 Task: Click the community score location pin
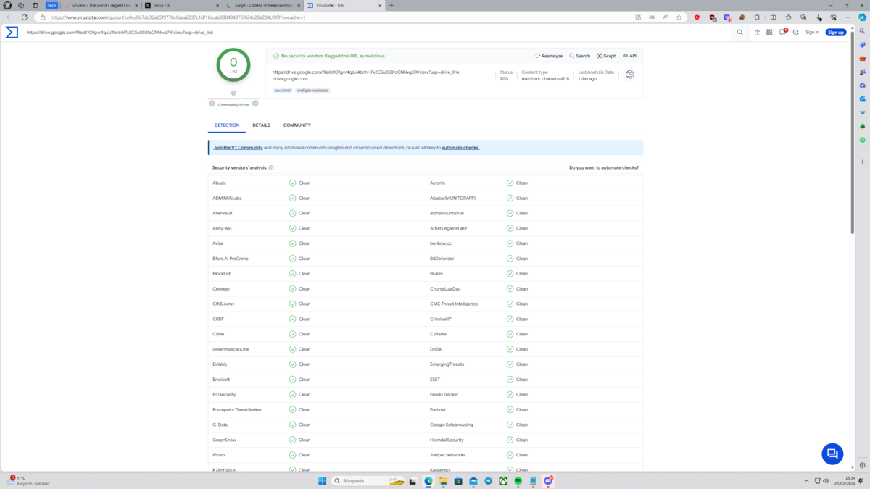233,93
